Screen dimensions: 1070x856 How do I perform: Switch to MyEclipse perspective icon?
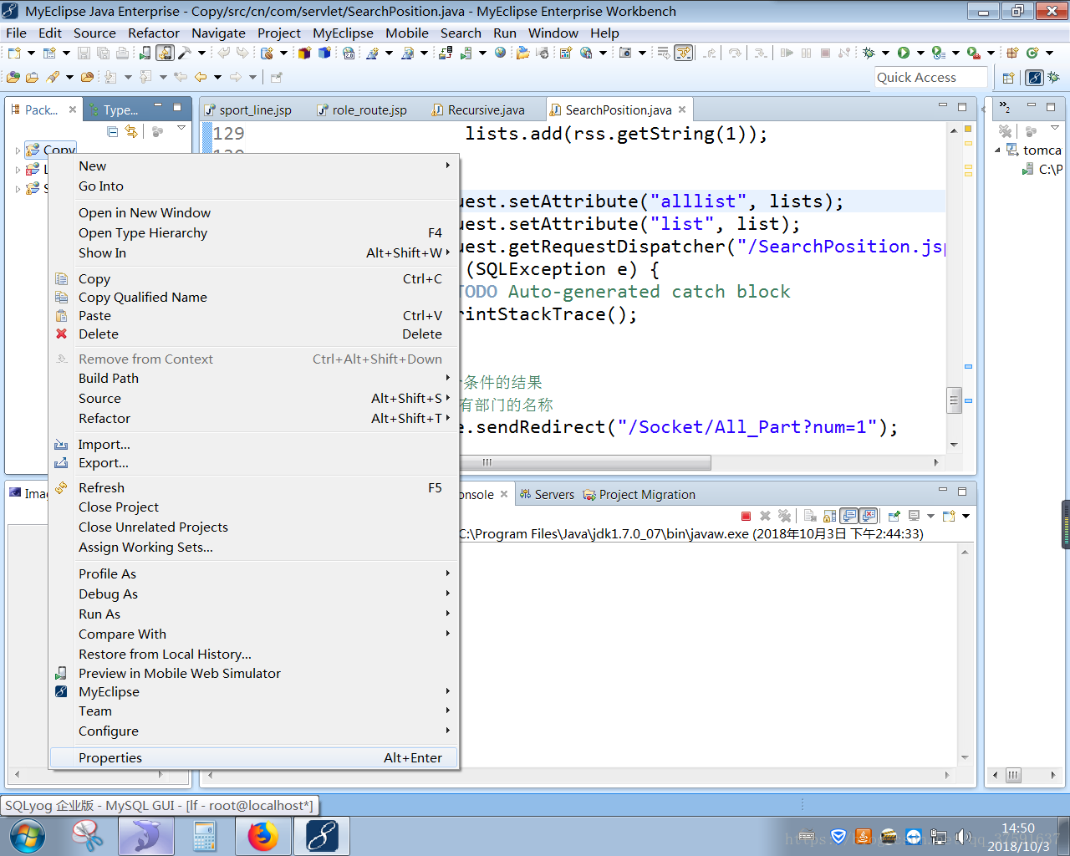coord(1035,77)
